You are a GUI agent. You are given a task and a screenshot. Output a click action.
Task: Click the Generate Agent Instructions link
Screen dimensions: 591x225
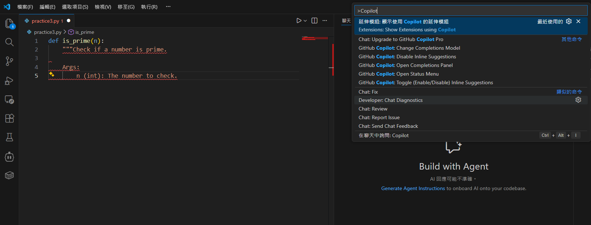[413, 189]
